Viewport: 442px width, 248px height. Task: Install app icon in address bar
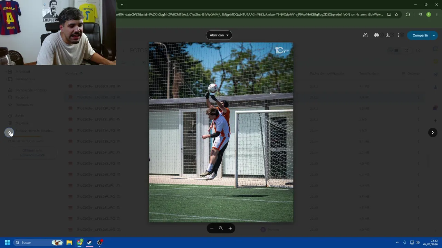tap(389, 14)
